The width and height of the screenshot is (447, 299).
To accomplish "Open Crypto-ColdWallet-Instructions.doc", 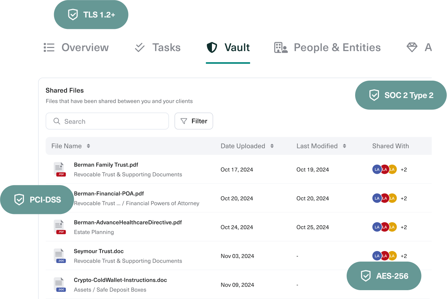I will pos(120,280).
